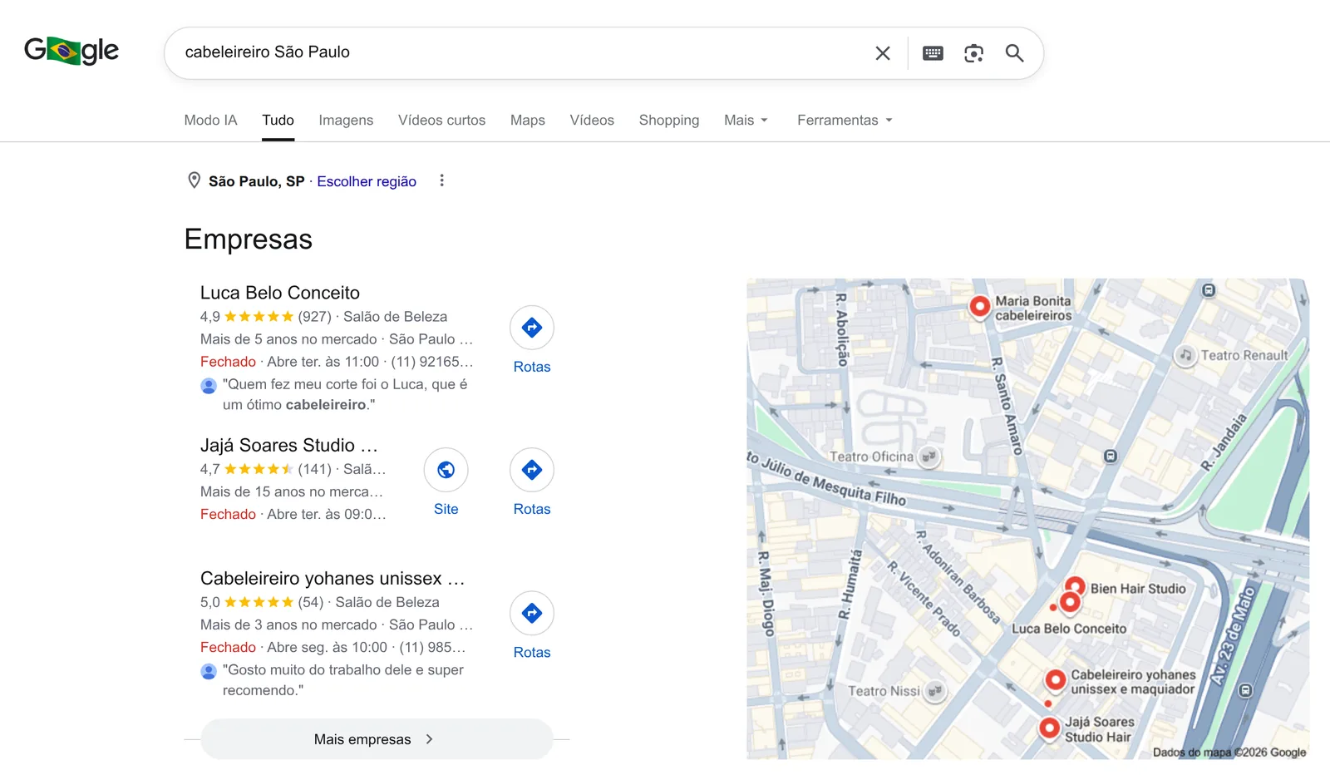Click the location pin icon beside São Paulo, SP
Image resolution: width=1330 pixels, height=780 pixels.
(x=194, y=180)
